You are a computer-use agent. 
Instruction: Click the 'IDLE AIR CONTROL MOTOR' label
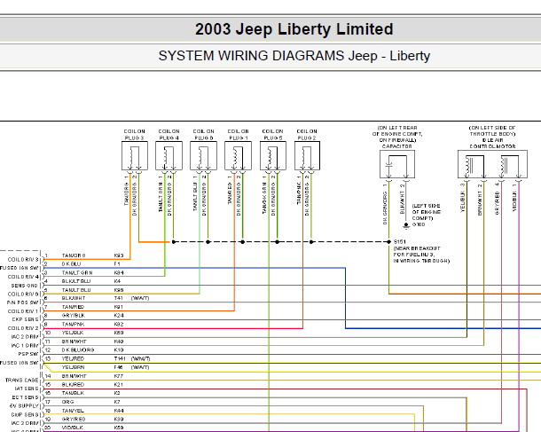coord(493,143)
